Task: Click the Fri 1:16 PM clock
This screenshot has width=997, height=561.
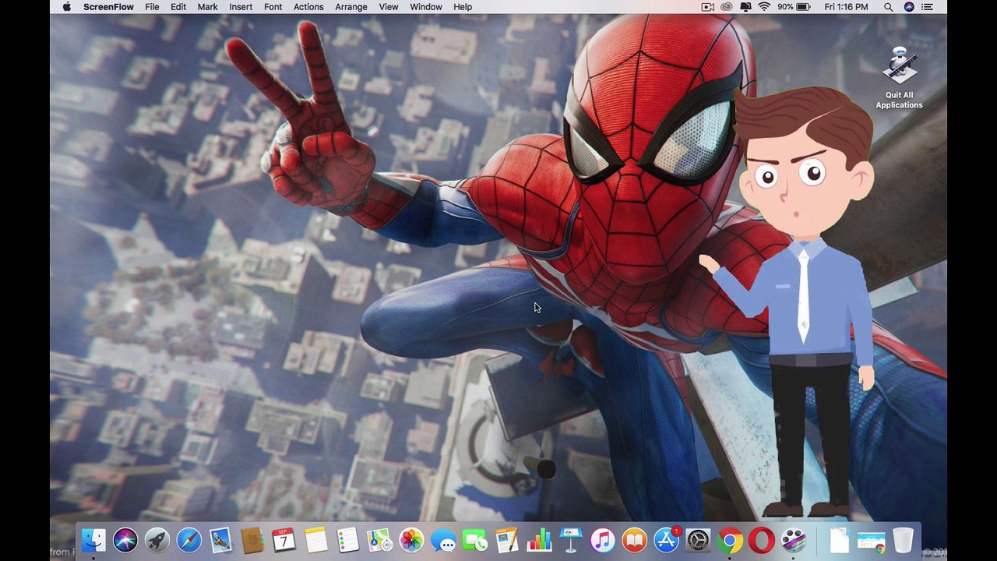Action: (846, 7)
